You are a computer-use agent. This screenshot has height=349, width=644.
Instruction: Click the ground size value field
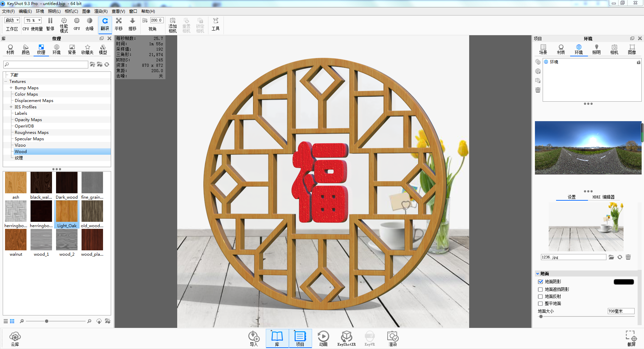621,311
